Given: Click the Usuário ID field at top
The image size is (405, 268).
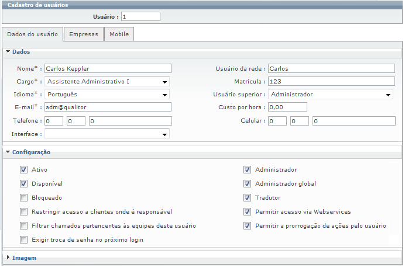Looking at the screenshot, I should click(x=140, y=16).
